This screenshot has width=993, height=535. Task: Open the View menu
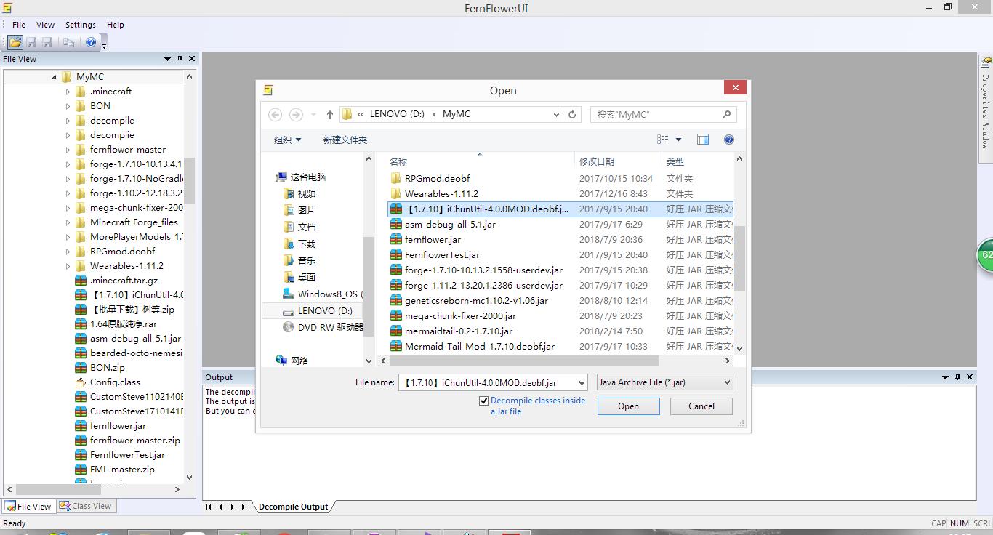(x=45, y=25)
